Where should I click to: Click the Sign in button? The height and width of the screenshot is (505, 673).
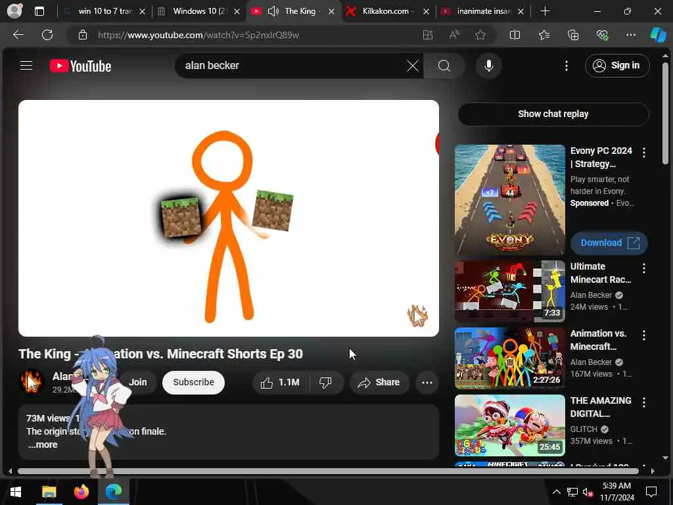pos(616,66)
